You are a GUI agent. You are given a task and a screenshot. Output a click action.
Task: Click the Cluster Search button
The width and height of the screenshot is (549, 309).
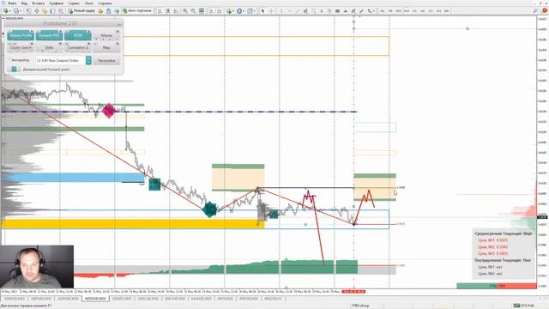click(21, 47)
